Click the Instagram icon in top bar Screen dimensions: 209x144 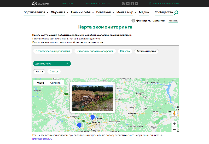pos(124,4)
